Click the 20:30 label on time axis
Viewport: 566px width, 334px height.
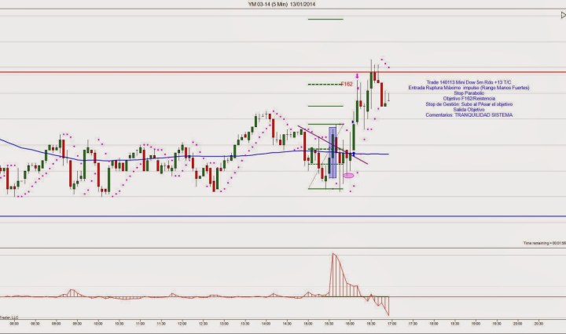(x=538, y=322)
